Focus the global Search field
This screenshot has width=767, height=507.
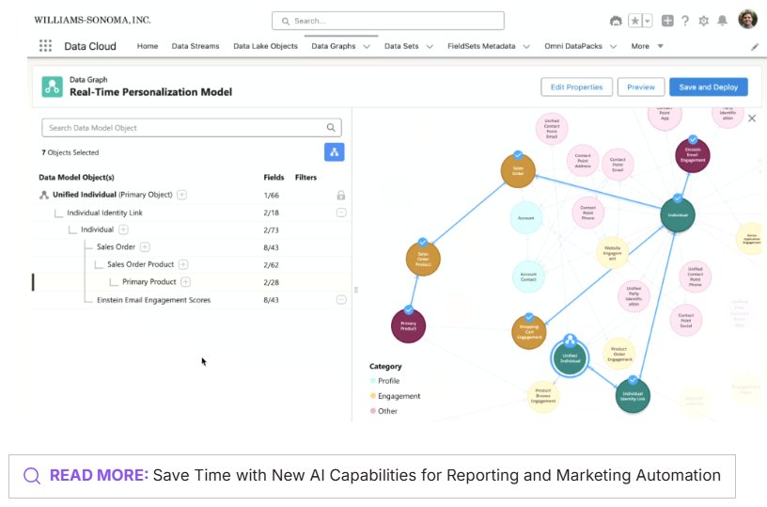[388, 21]
